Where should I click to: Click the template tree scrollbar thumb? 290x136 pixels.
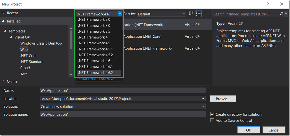click(71, 39)
